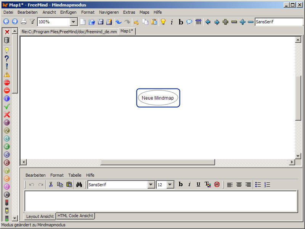Click the trash can remove-all-icons button
This screenshot has width=305, height=229.
[x=6, y=40]
